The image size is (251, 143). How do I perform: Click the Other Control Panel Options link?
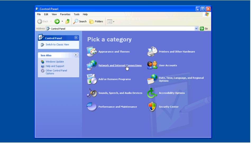pyautogui.click(x=56, y=72)
